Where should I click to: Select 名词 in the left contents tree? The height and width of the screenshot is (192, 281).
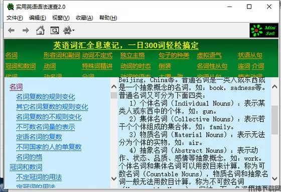point(16,87)
